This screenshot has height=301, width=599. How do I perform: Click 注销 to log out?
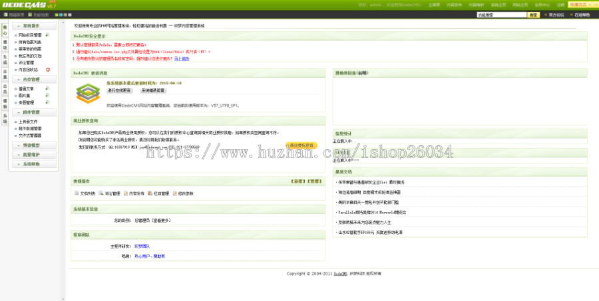point(560,5)
